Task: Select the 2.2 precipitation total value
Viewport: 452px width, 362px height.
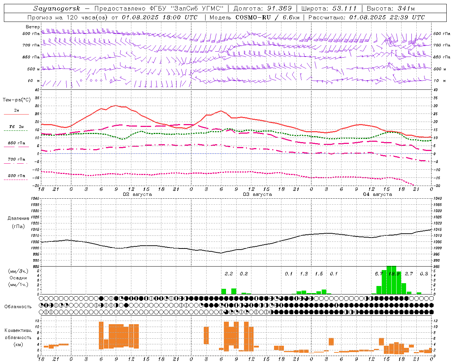Action: (x=229, y=274)
